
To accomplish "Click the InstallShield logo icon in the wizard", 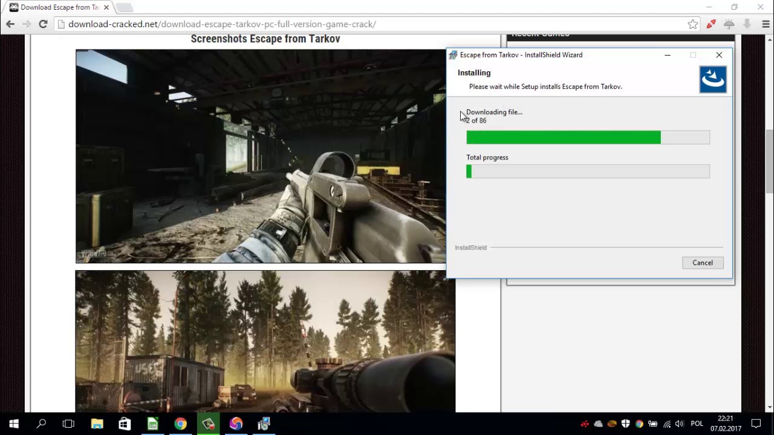I will pos(713,80).
